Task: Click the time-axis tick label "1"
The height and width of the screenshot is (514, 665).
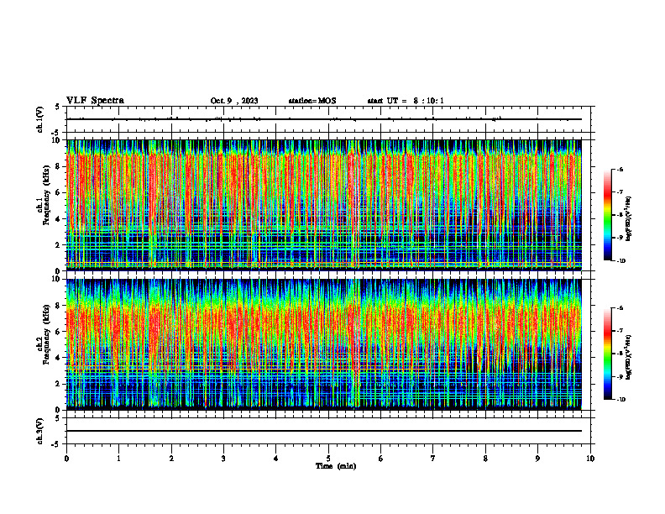Action: coord(118,459)
